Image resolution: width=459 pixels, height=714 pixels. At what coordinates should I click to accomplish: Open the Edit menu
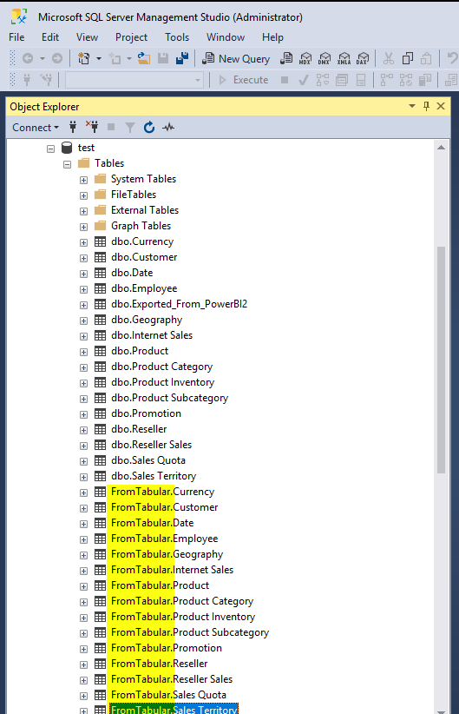click(50, 37)
